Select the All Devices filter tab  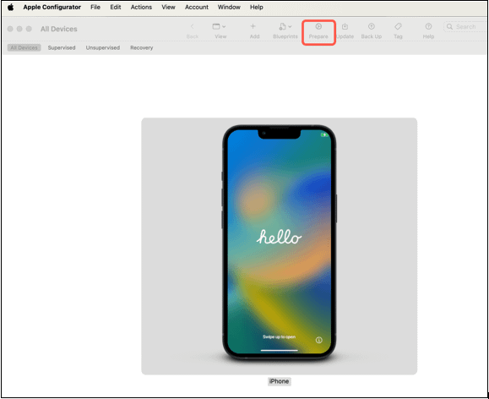click(x=24, y=48)
